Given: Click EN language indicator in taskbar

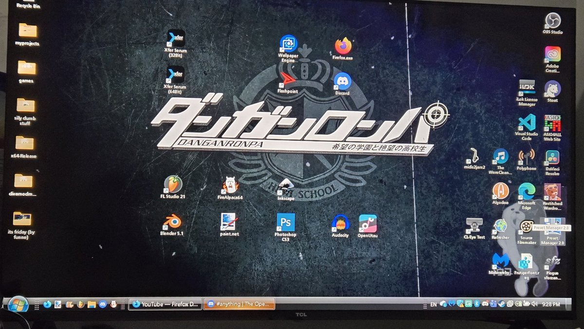Looking at the screenshot, I should [x=434, y=304].
